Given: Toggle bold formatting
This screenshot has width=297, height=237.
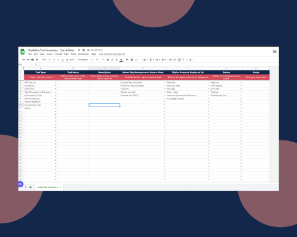Looking at the screenshot, I should pyautogui.click(x=108, y=60).
